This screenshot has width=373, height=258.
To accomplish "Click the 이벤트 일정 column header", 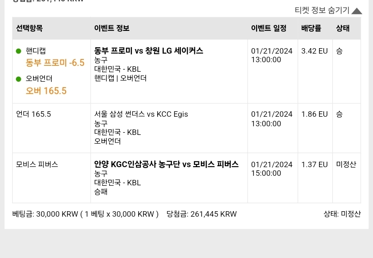I will tap(269, 28).
